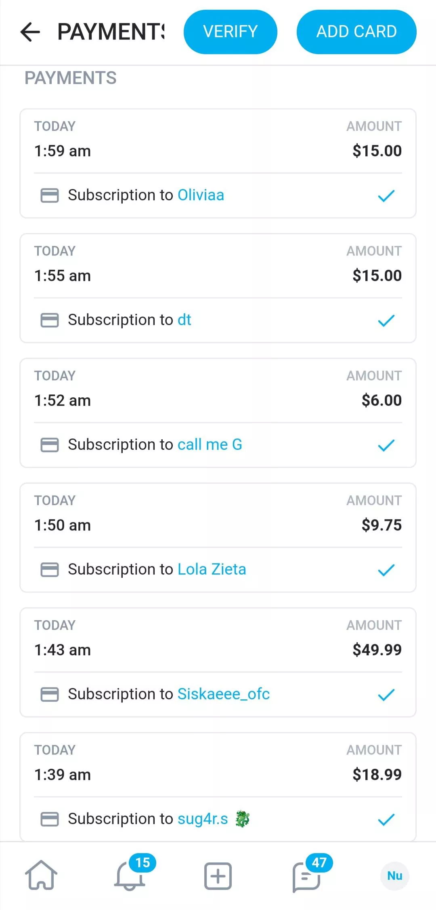
Task: Tap the checkmark on dt subscription payment
Action: click(x=386, y=321)
